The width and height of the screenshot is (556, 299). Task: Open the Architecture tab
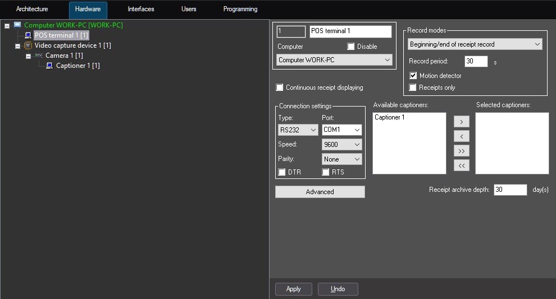pyautogui.click(x=32, y=9)
